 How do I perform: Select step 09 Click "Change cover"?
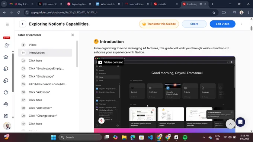pos(45,116)
